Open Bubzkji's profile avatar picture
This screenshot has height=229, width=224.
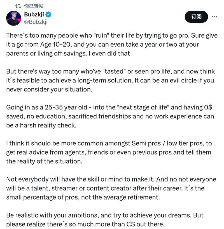point(13,18)
